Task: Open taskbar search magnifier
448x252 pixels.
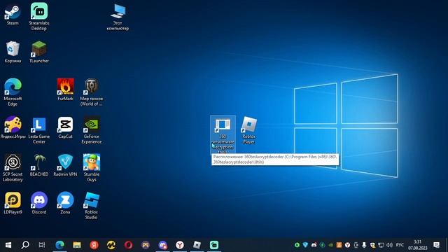Action: pyautogui.click(x=25, y=245)
